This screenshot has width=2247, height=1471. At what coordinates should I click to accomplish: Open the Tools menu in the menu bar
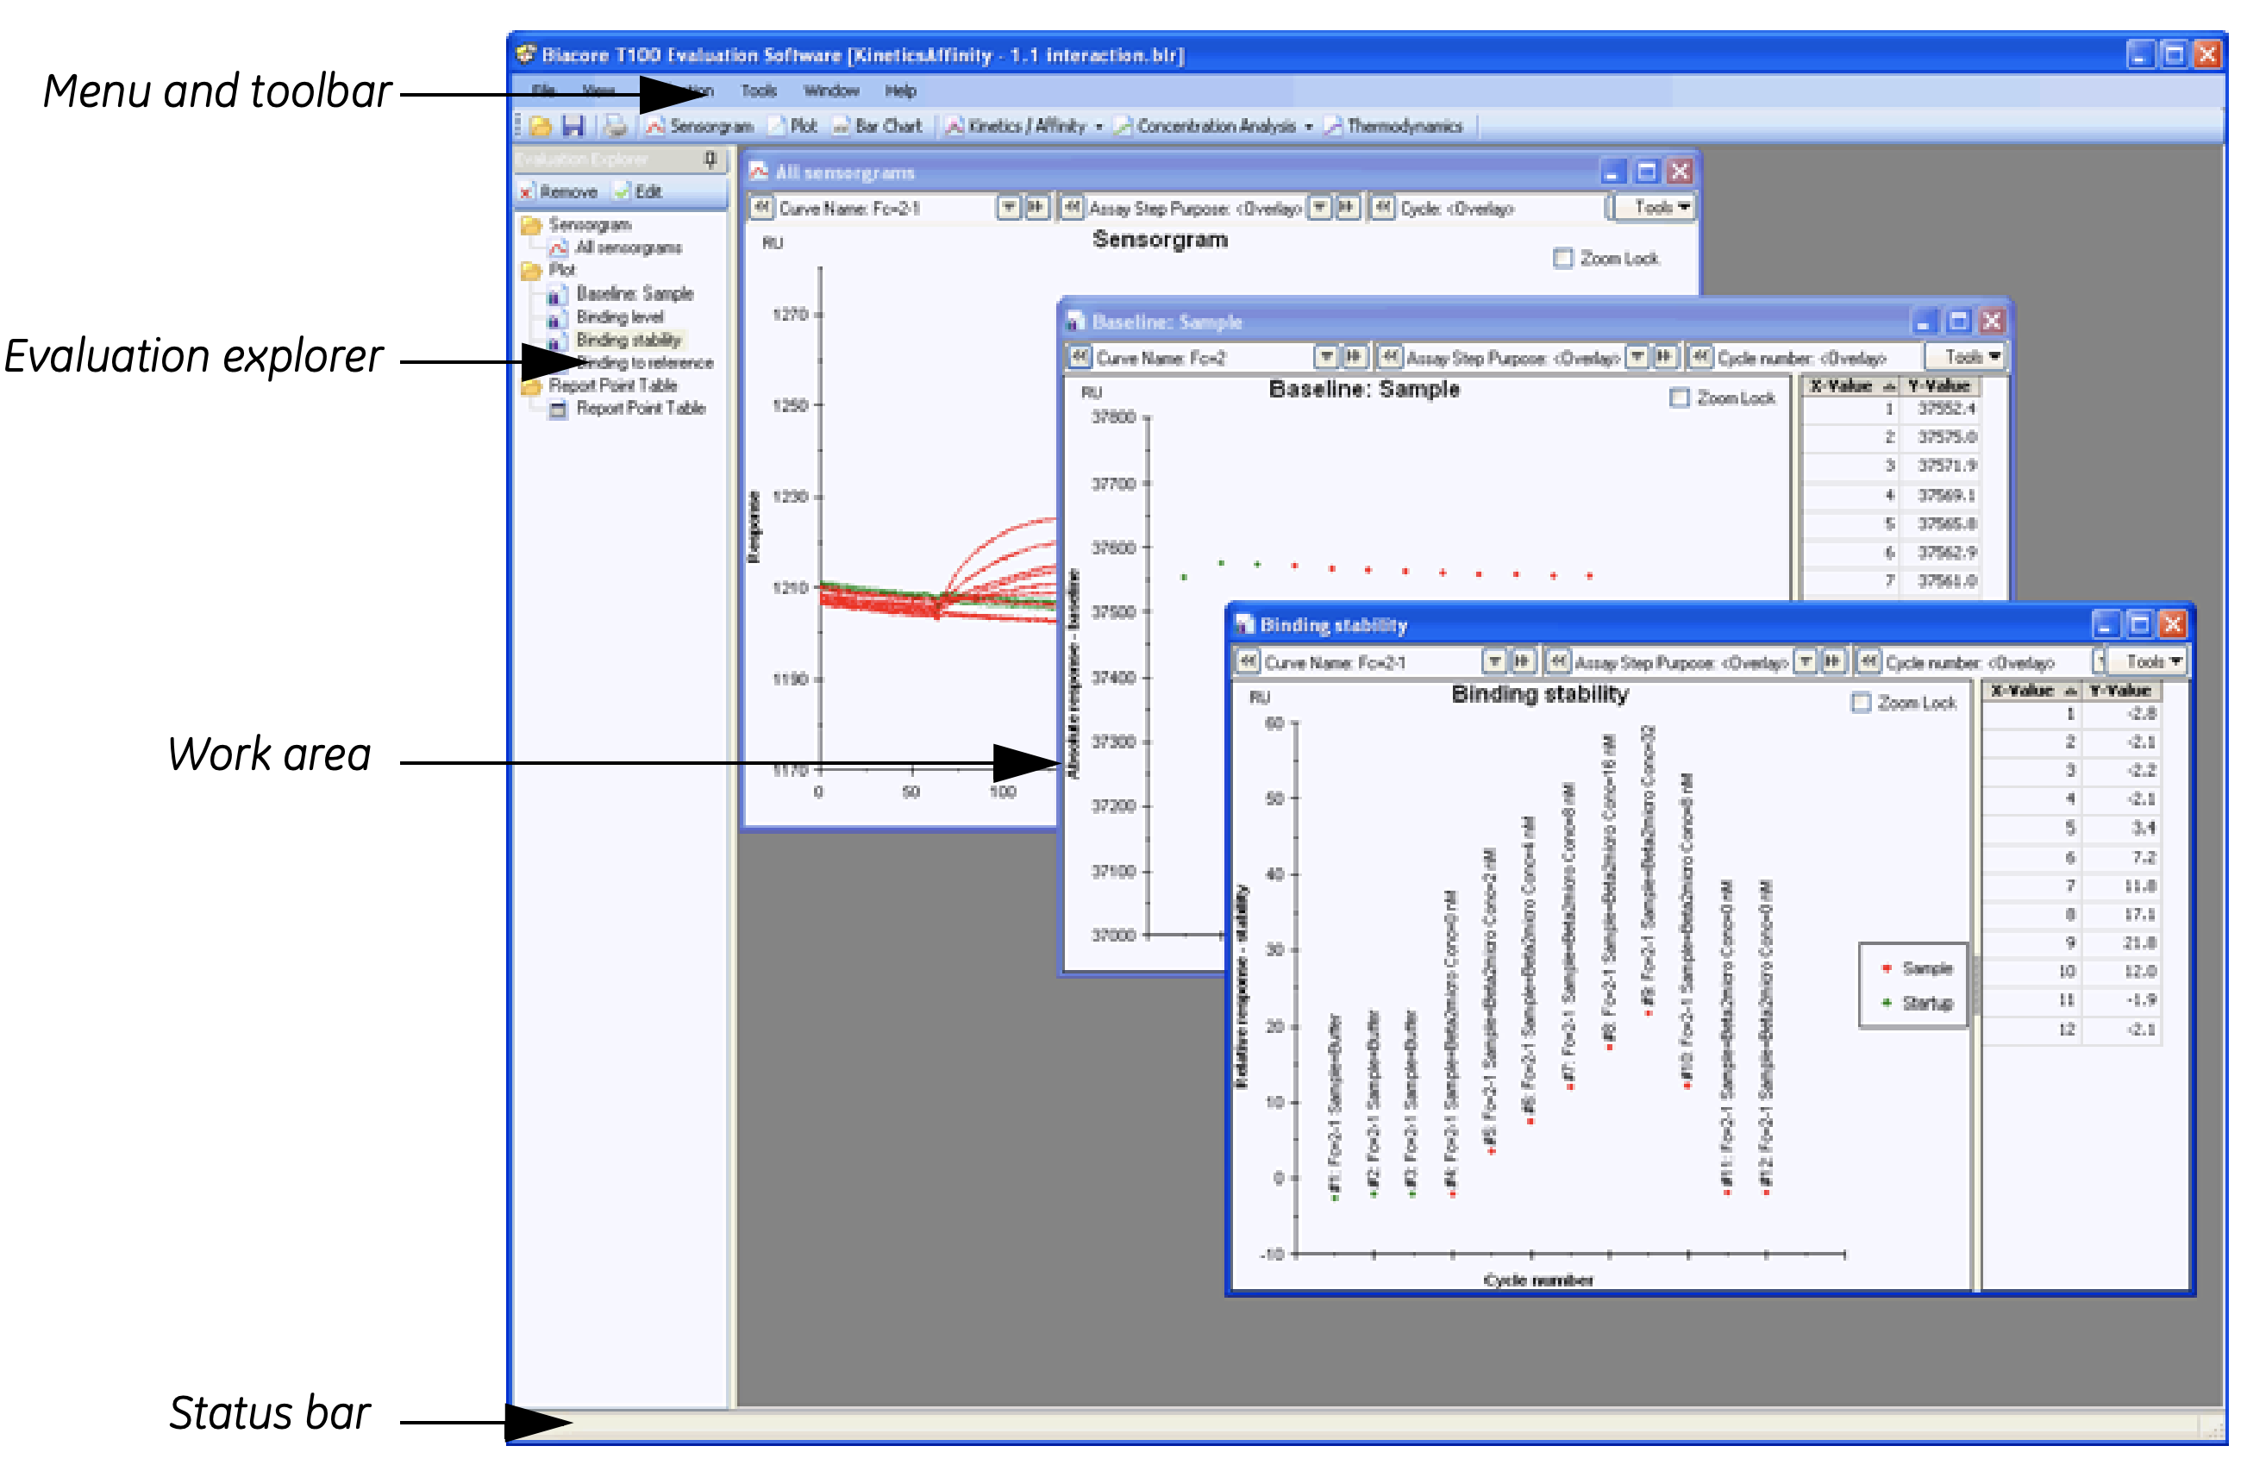758,91
